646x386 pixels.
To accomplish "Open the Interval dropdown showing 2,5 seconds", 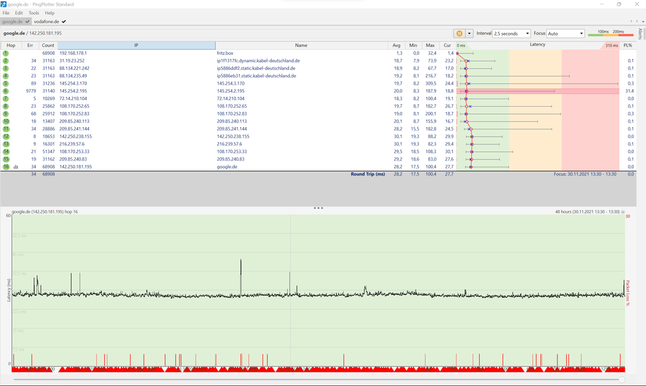I will [x=511, y=34].
